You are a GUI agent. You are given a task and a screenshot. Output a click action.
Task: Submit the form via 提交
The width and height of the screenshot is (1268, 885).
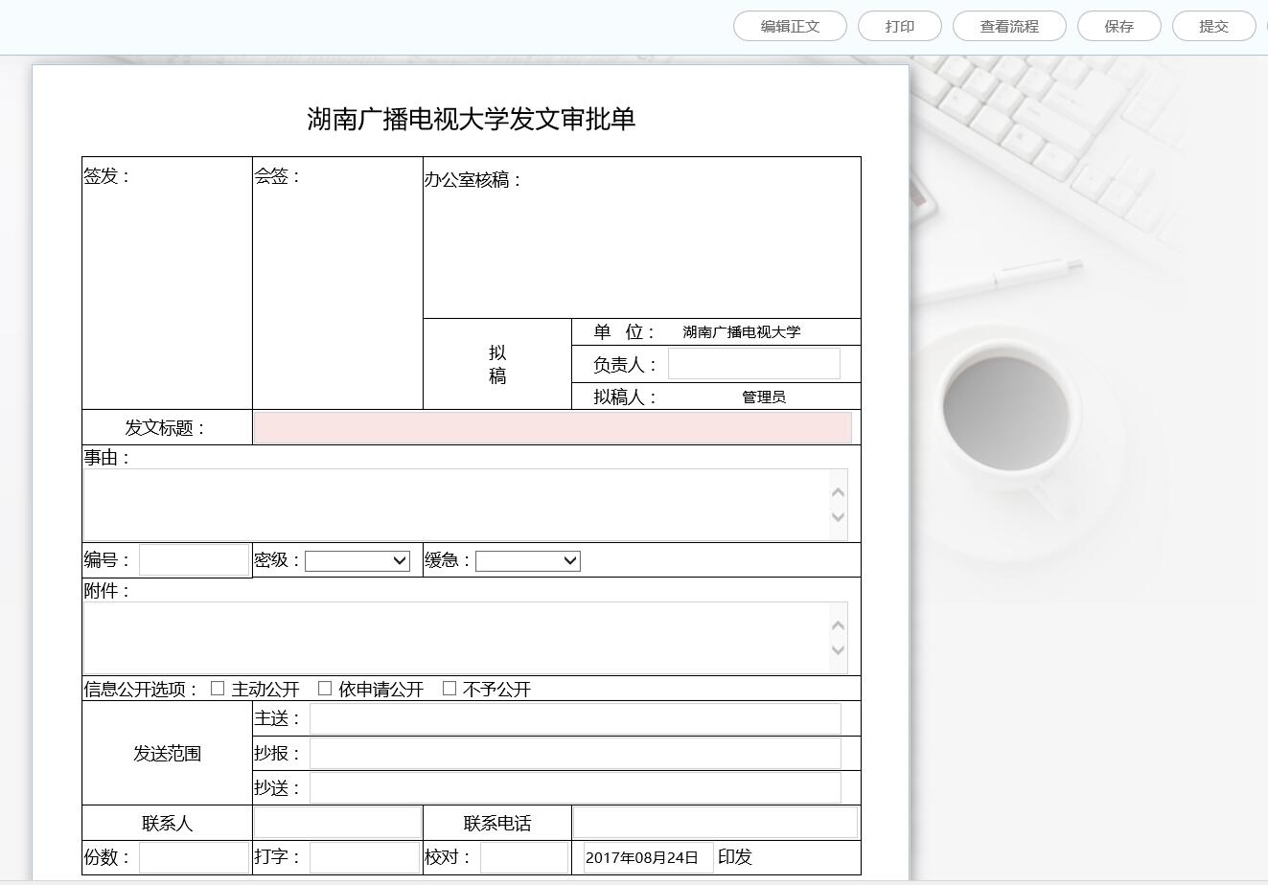[1212, 26]
